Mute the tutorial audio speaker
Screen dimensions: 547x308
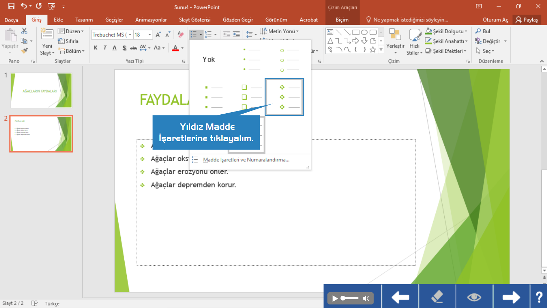366,298
